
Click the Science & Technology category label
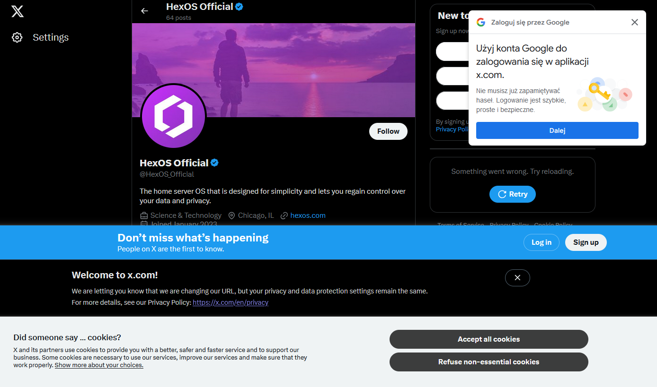186,215
